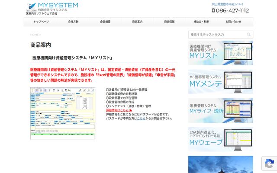Image resolution: width=277 pixels, height=173 pixels.
Task: Click the 減価償却費の自動計算 line
Action: coord(121,94)
